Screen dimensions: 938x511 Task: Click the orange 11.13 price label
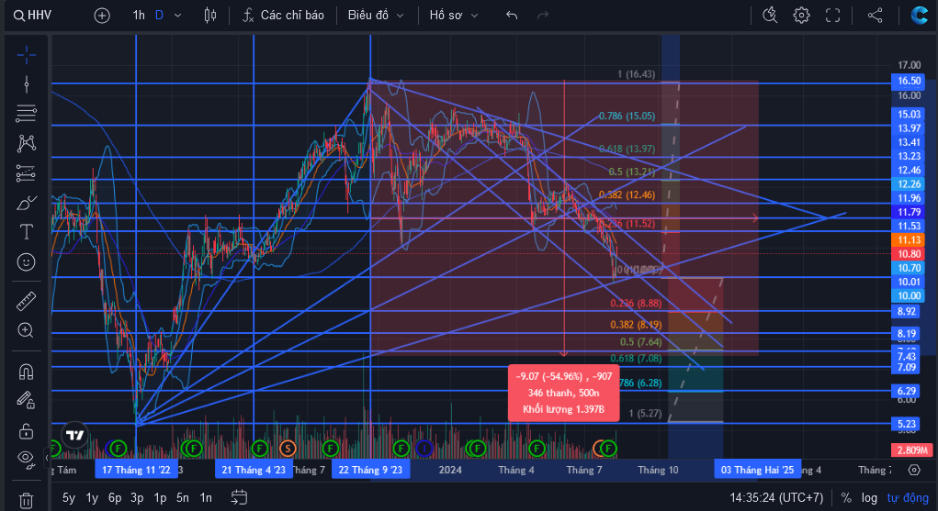coord(908,240)
